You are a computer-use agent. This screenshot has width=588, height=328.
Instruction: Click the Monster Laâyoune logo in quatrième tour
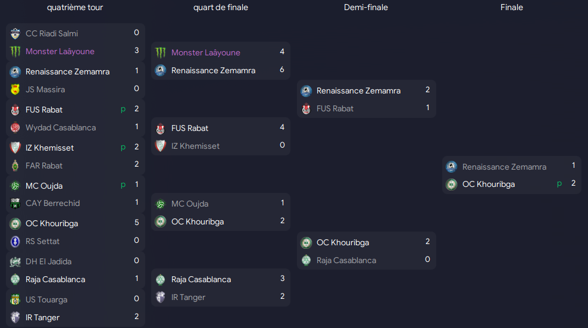15,51
